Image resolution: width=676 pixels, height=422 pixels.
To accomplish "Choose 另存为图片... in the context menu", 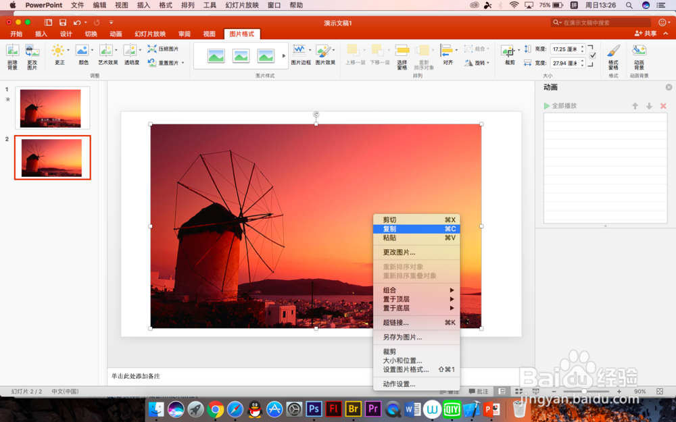I will click(x=416, y=337).
